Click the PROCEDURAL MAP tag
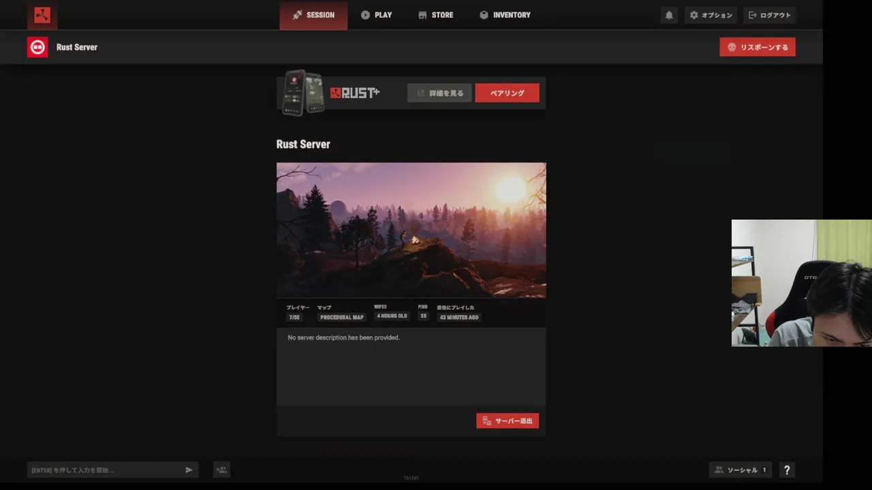 pyautogui.click(x=342, y=317)
